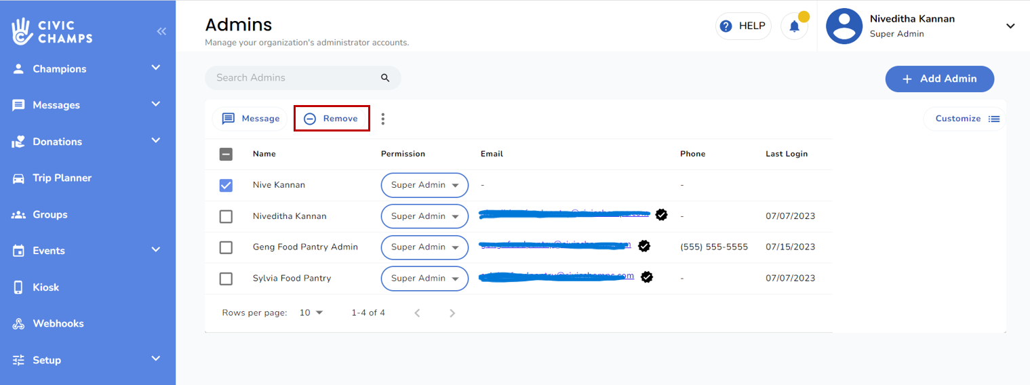Viewport: 1030px width, 385px height.
Task: Toggle the select-all header checkbox
Action: point(226,155)
